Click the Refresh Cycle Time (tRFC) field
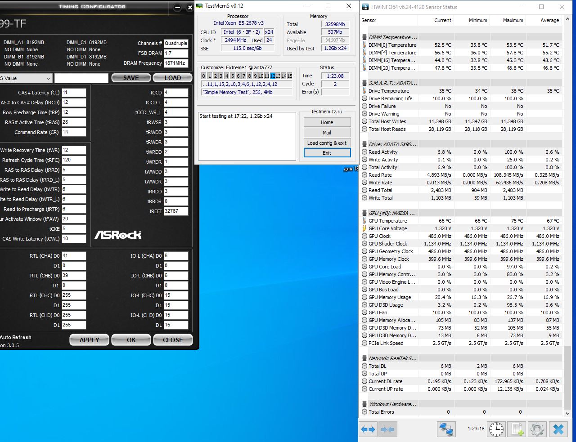The height and width of the screenshot is (442, 576). point(74,160)
